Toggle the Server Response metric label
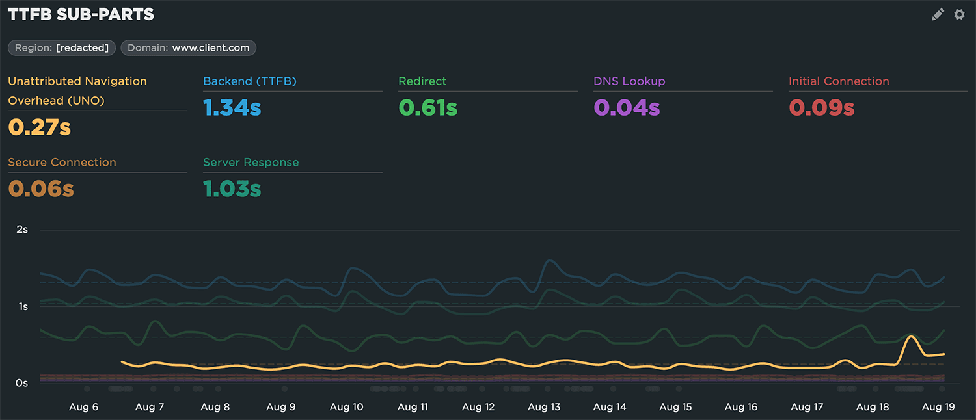 (x=251, y=163)
